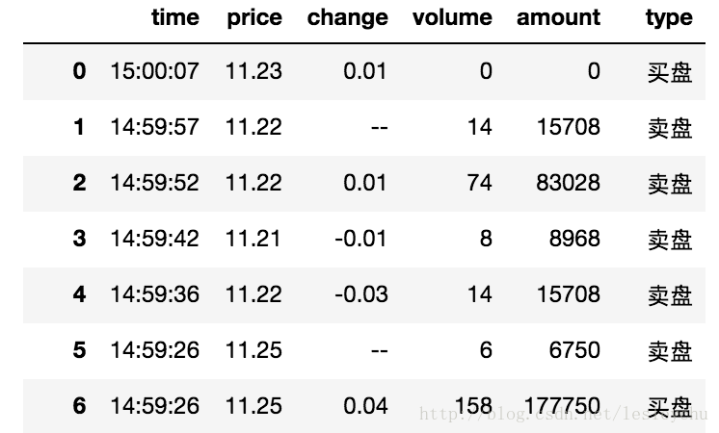Click amount cell 8968

[574, 239]
